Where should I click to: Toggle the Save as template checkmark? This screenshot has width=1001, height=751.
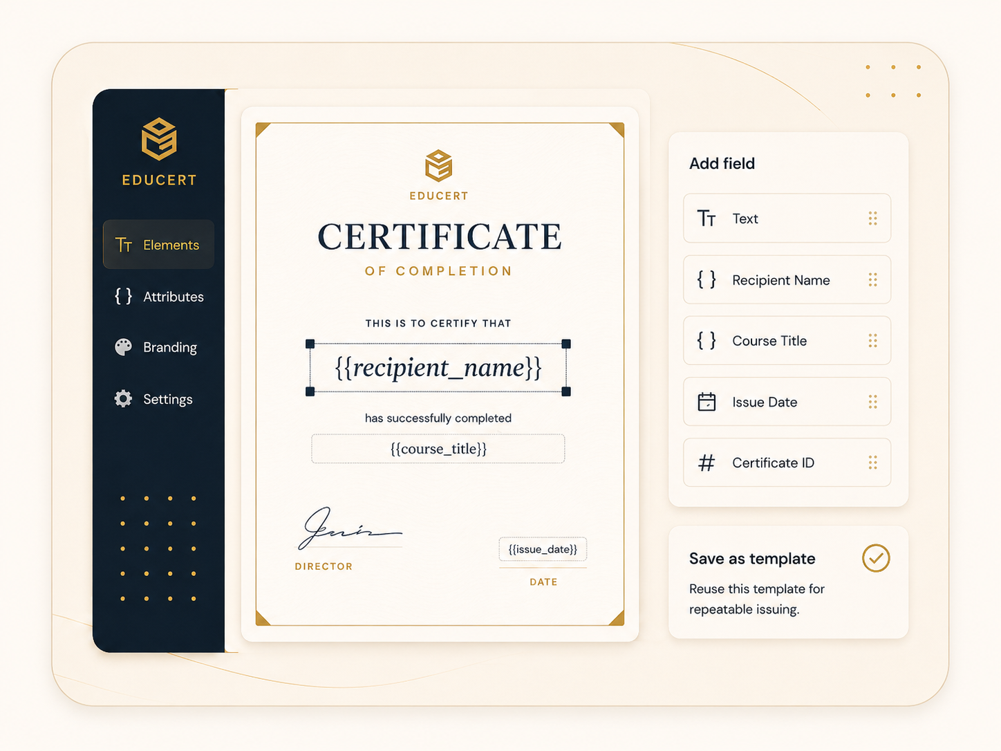[x=876, y=558]
